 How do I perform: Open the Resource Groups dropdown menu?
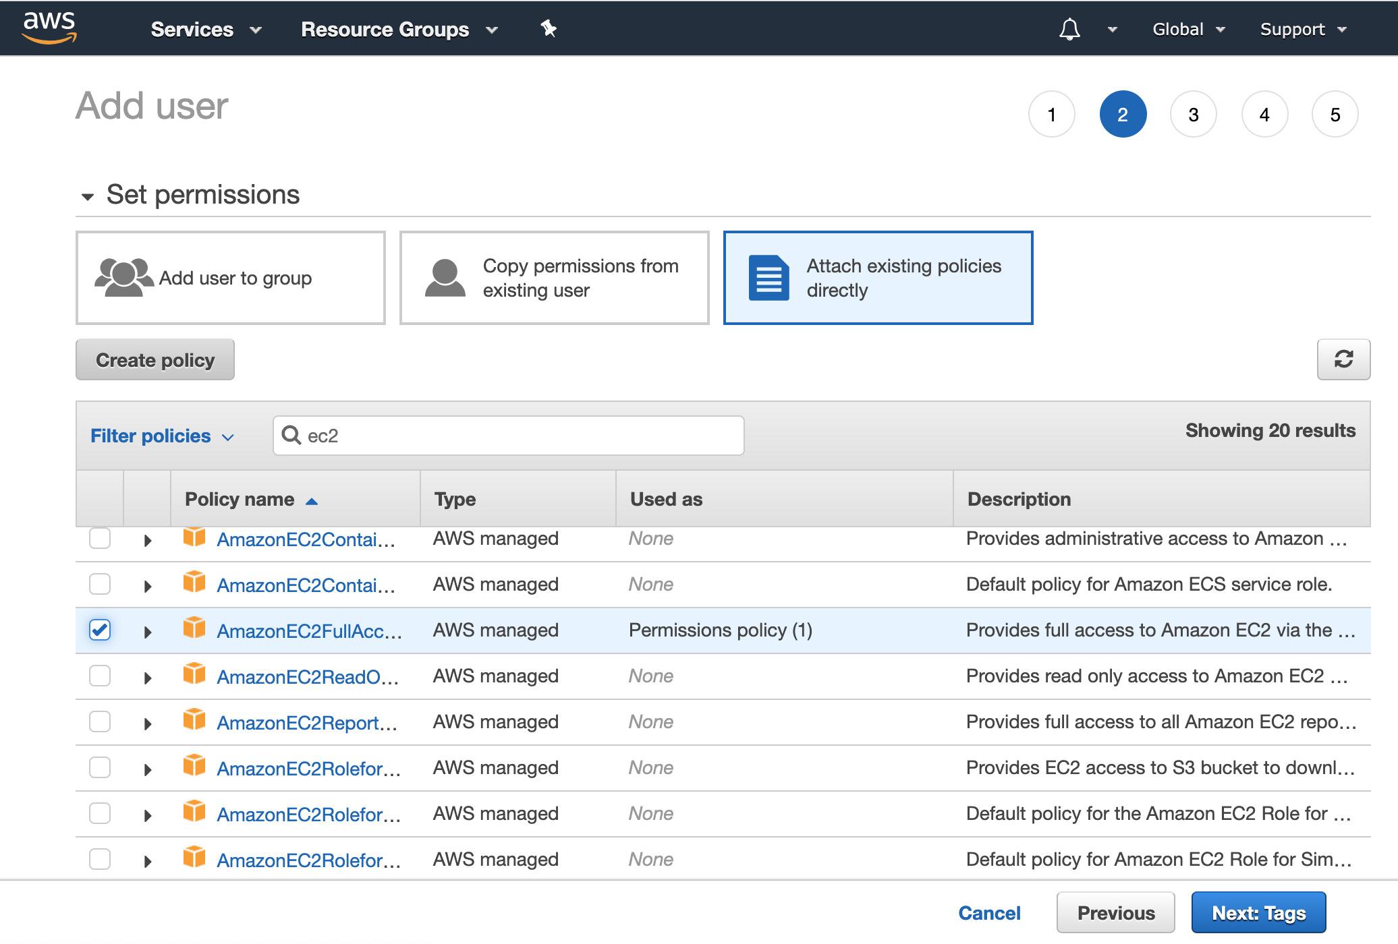click(x=399, y=29)
